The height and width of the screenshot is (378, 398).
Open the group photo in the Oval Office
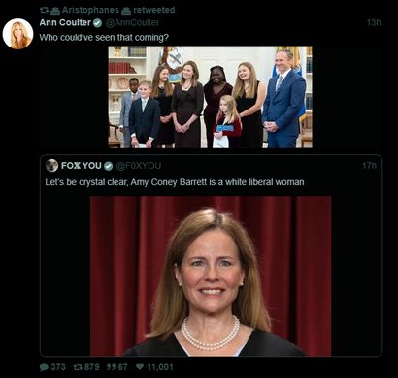tap(210, 97)
